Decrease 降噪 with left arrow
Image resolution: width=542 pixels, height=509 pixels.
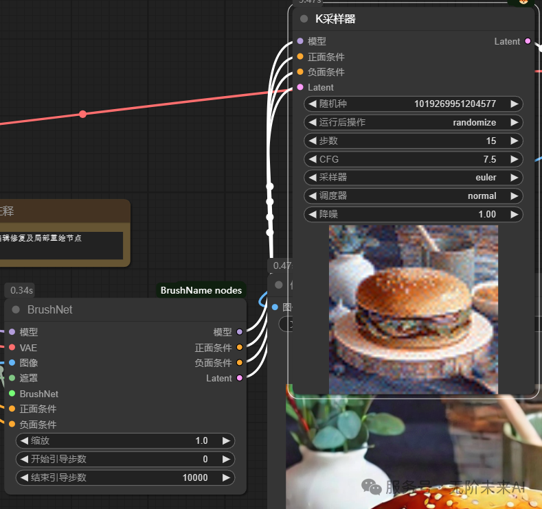pyautogui.click(x=312, y=214)
